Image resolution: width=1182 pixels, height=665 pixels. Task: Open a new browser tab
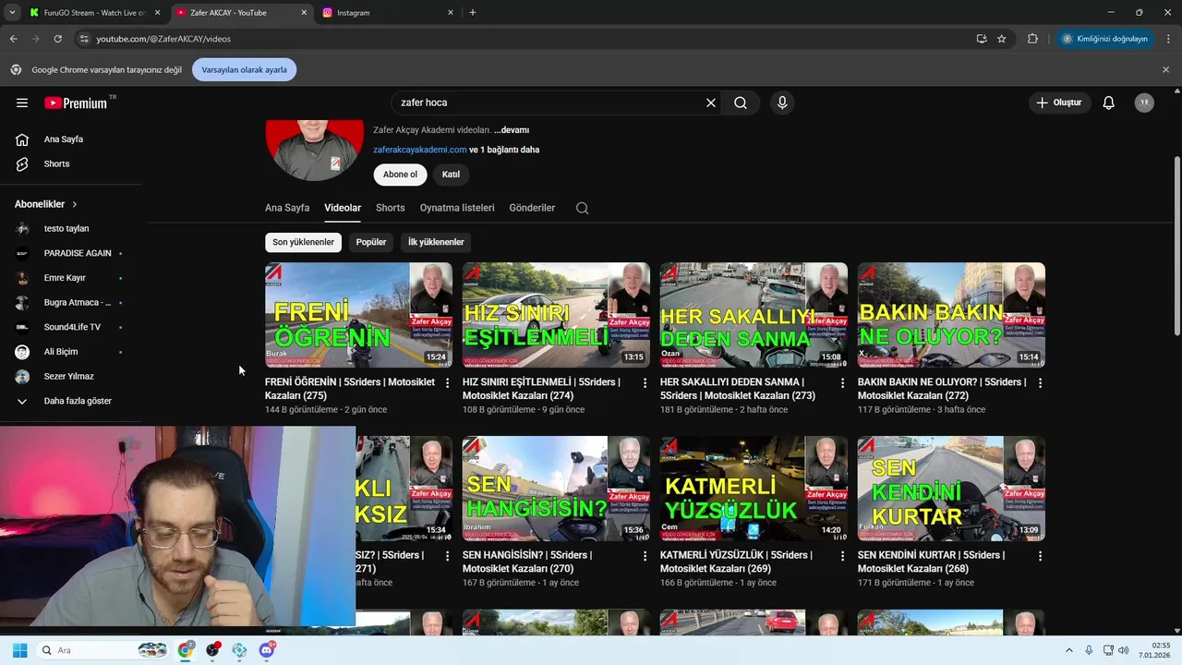click(473, 13)
